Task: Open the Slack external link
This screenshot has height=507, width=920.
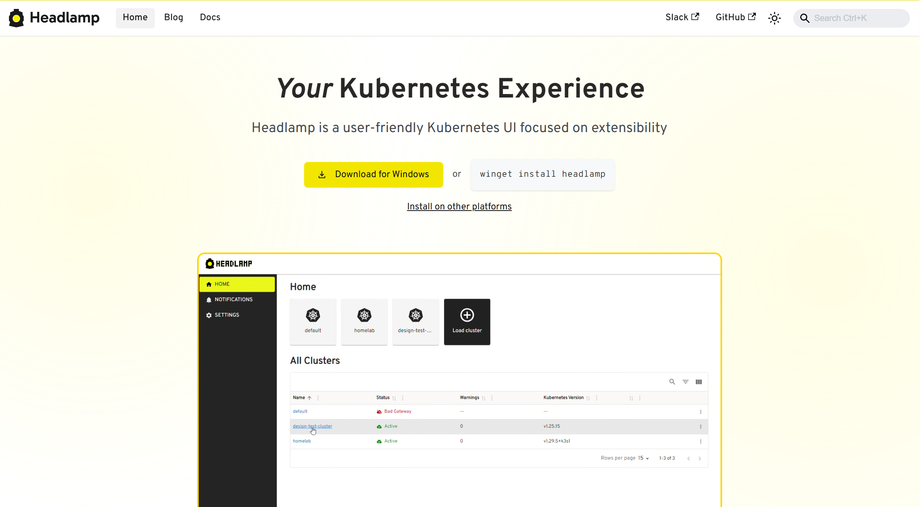Action: coord(682,17)
